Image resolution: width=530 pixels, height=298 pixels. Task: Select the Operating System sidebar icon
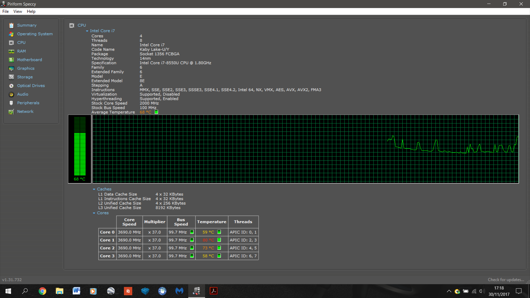pyautogui.click(x=11, y=34)
